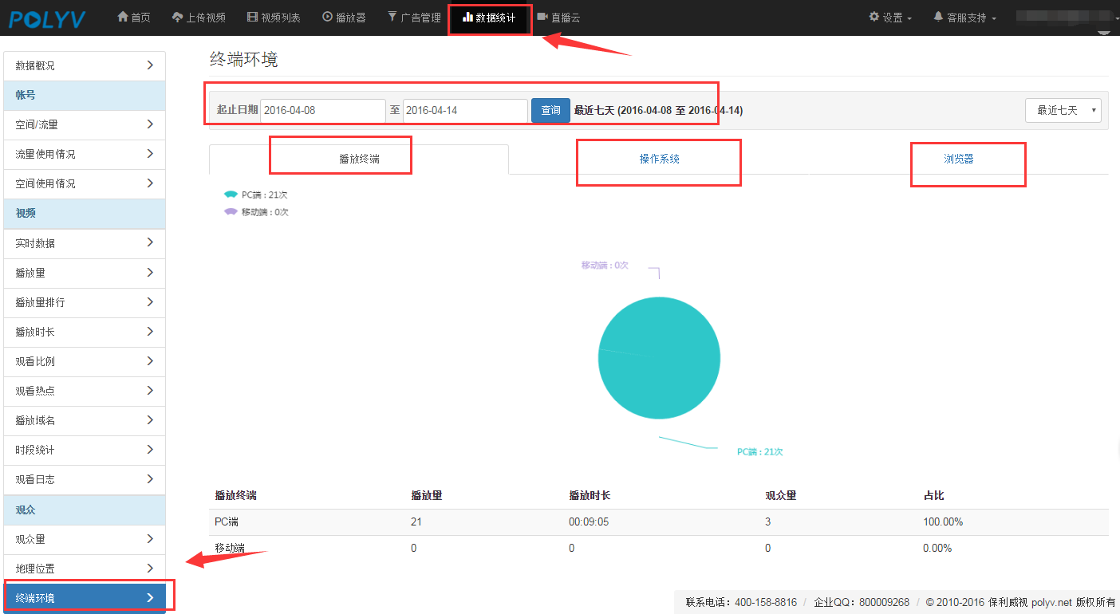Screen dimensions: 1120x614
Task: Open 直播云 camera icon
Action: point(542,17)
